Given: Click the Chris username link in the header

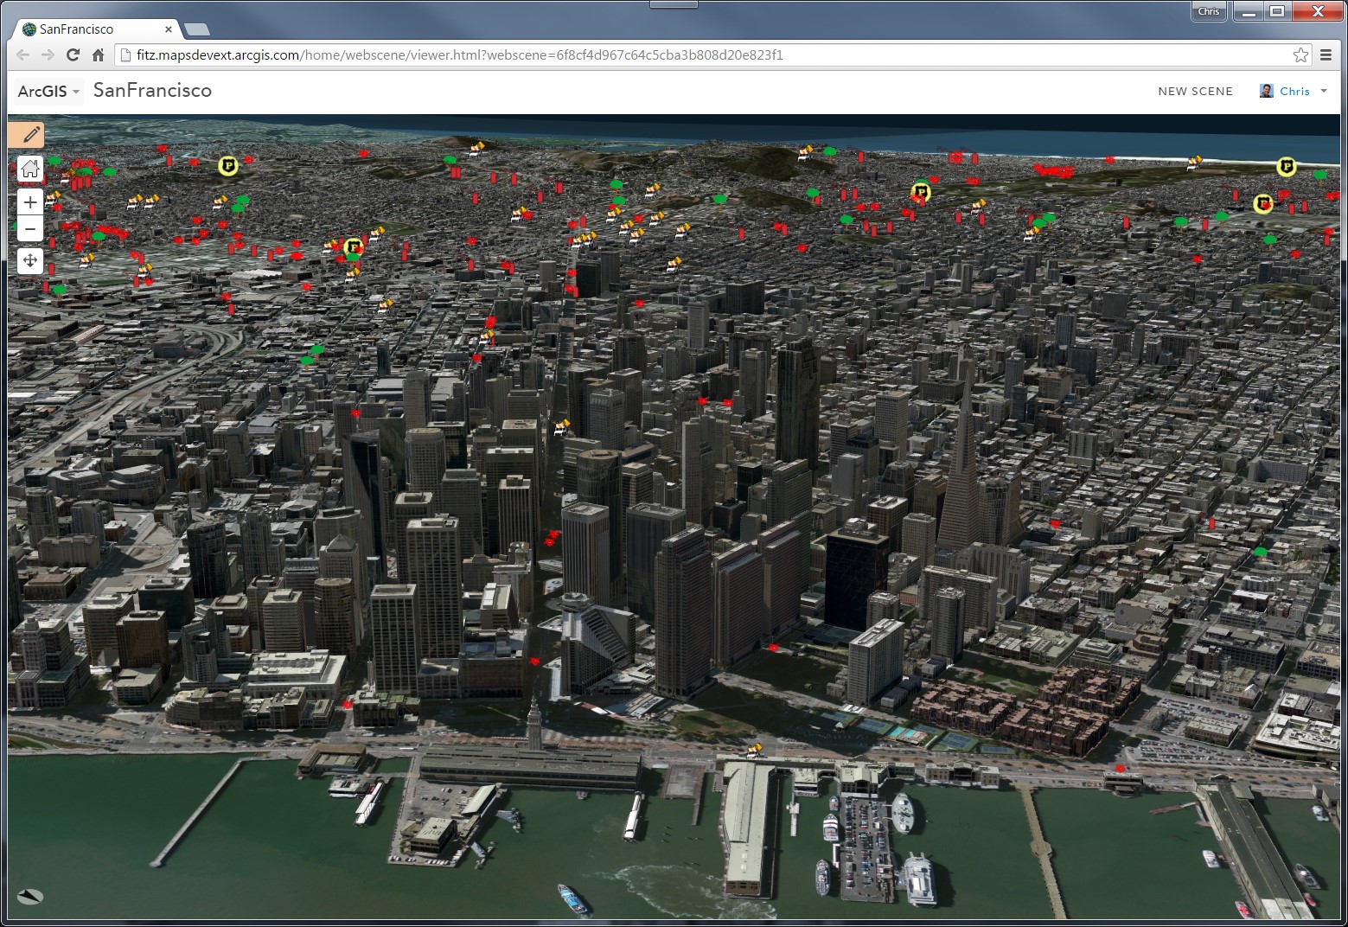Looking at the screenshot, I should click(1294, 91).
